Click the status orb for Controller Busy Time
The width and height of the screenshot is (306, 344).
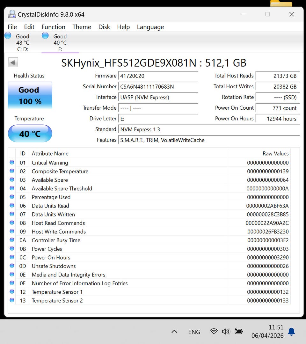click(12, 240)
